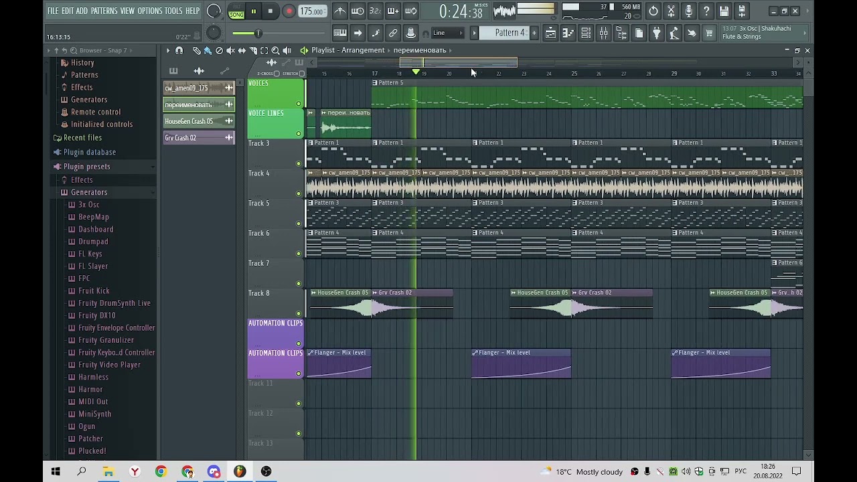Select the Fruity Granulizer preset
The image size is (857, 482).
point(106,340)
